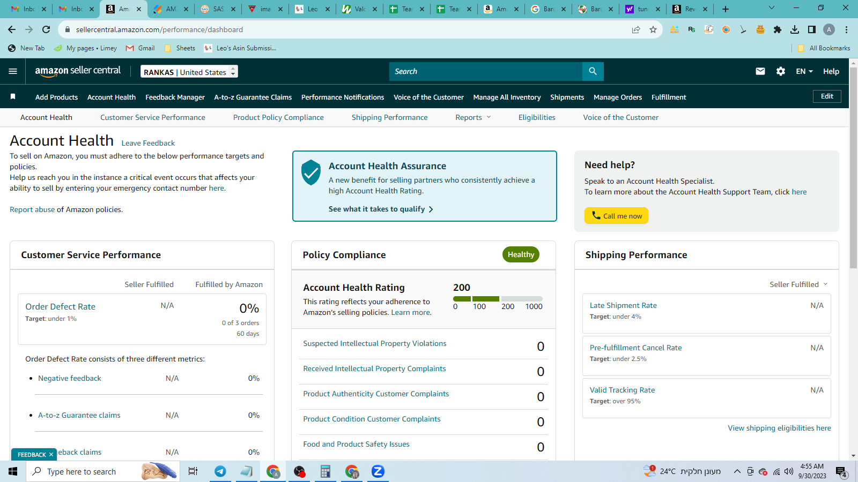Image resolution: width=858 pixels, height=482 pixels.
Task: Open A-to-z Guarantee Claims in the top navigation
Action: click(x=253, y=97)
